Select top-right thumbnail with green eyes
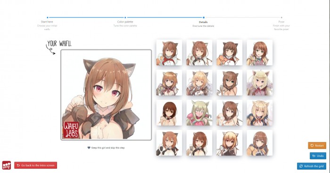 259,53
